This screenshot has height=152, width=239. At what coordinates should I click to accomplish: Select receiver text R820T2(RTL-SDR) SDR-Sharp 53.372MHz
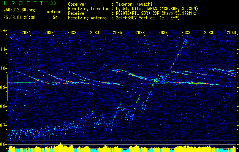pos(155,13)
